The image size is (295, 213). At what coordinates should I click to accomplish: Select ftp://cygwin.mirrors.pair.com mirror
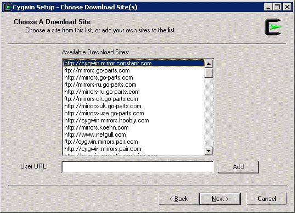coord(134,142)
